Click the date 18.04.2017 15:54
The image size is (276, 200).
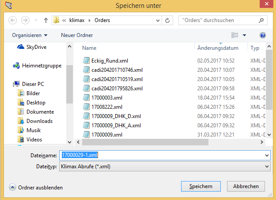point(216,98)
